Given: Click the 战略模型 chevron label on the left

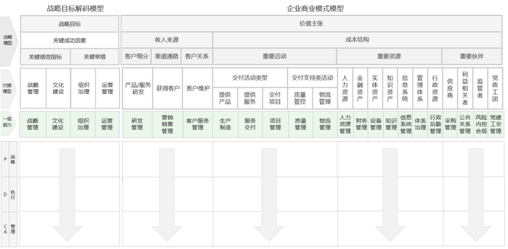Looking at the screenshot, I should [8, 40].
